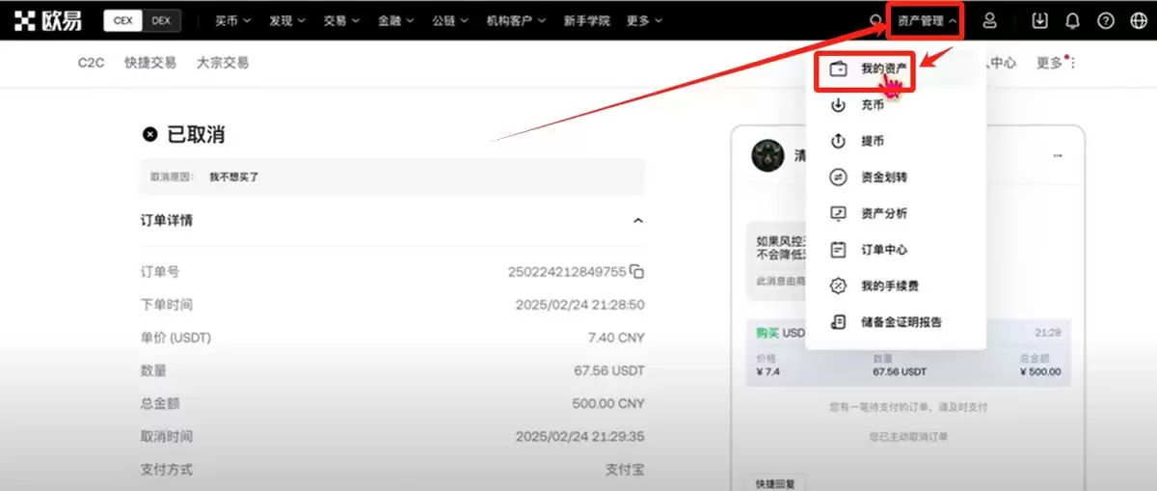1157x491 pixels.
Task: Open the 资产管理 menu
Action: 926,20
